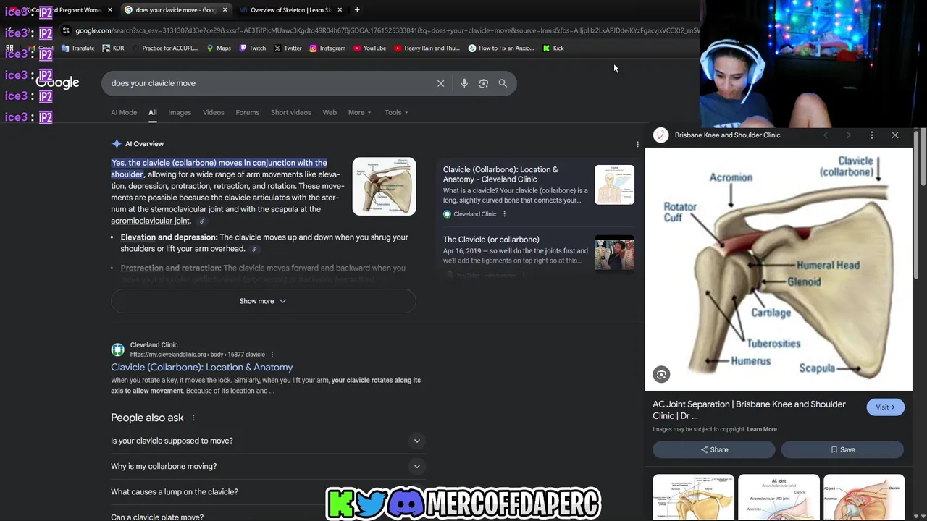
Task: Copy link icon after acromioclavicular joint
Action: [202, 221]
